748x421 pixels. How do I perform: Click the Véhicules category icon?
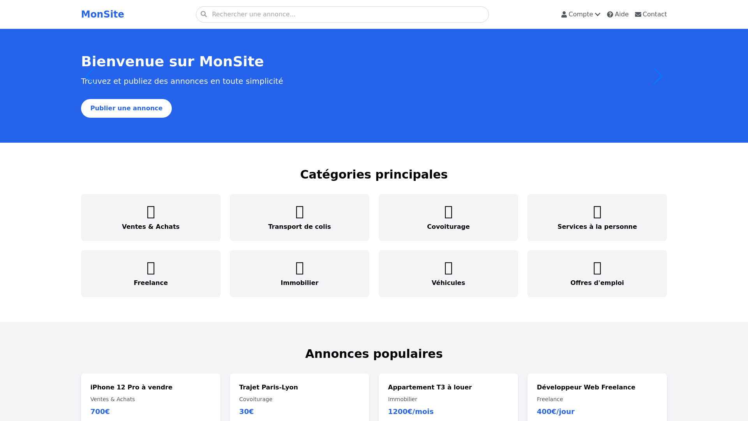pyautogui.click(x=448, y=268)
